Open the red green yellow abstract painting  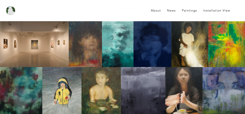coord(227,44)
